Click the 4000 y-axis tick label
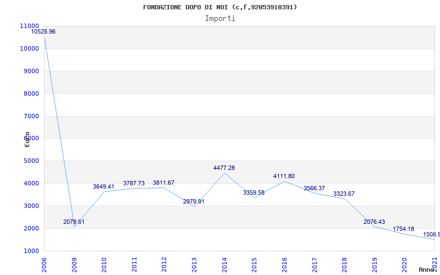Image resolution: width=440 pixels, height=275 pixels. coord(31,184)
